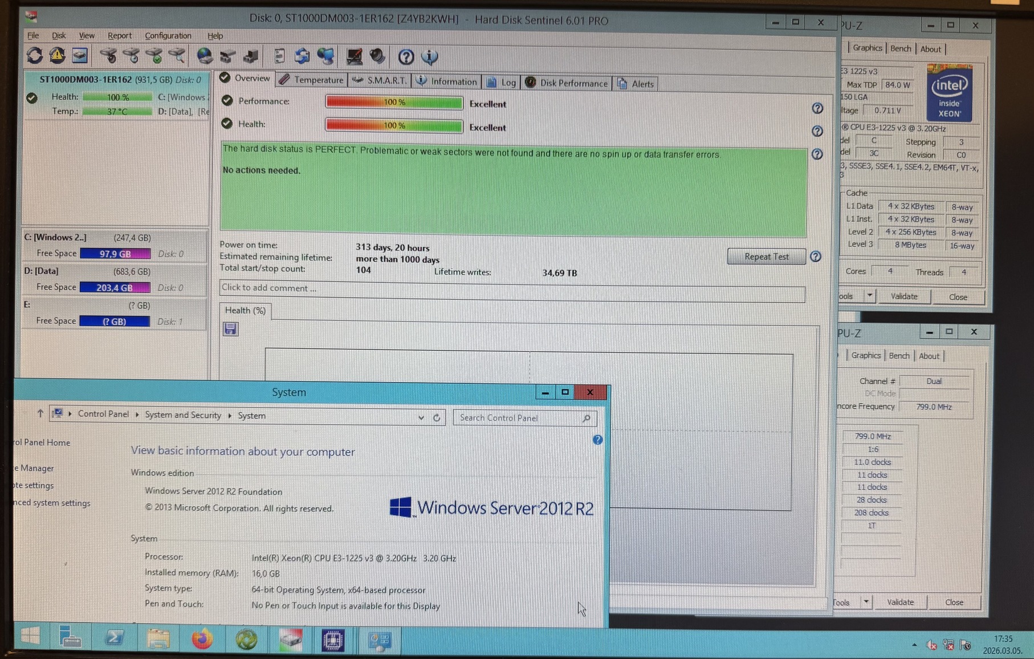Select Bench tab in upper CPU-Z window
1034x659 pixels.
[901, 48]
